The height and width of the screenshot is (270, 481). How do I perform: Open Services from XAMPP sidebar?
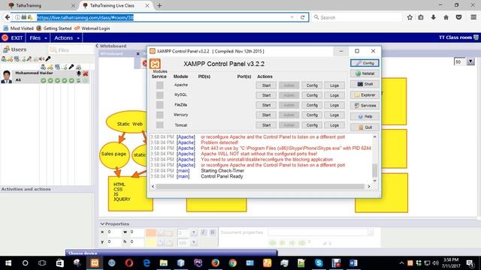coord(365,105)
